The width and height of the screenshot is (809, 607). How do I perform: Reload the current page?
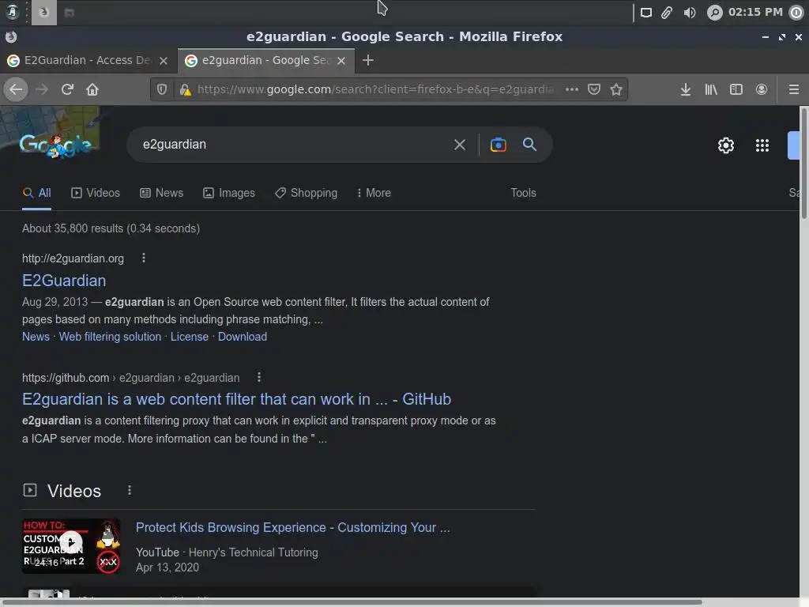67,89
